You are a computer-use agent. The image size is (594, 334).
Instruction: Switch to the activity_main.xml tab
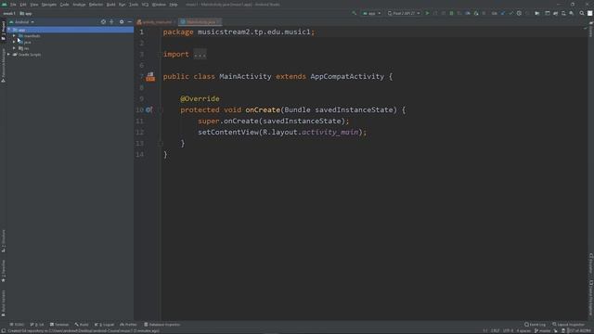click(x=156, y=22)
